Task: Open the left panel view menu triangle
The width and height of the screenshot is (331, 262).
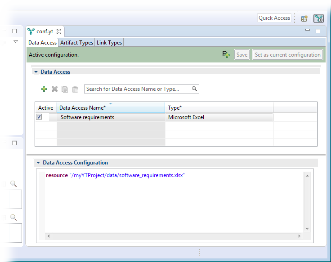Action: click(16, 41)
